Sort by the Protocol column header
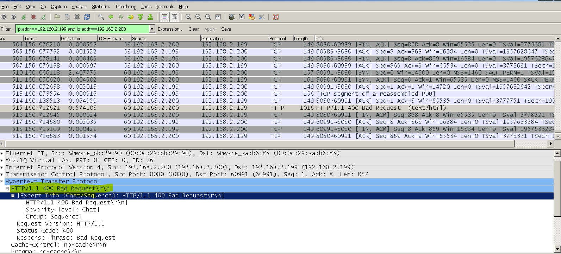This screenshot has height=254, width=561. click(281, 38)
